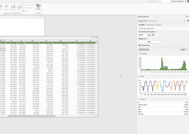Pin the Data Explorer panel
The width and height of the screenshot is (189, 134).
[x=186, y=16]
